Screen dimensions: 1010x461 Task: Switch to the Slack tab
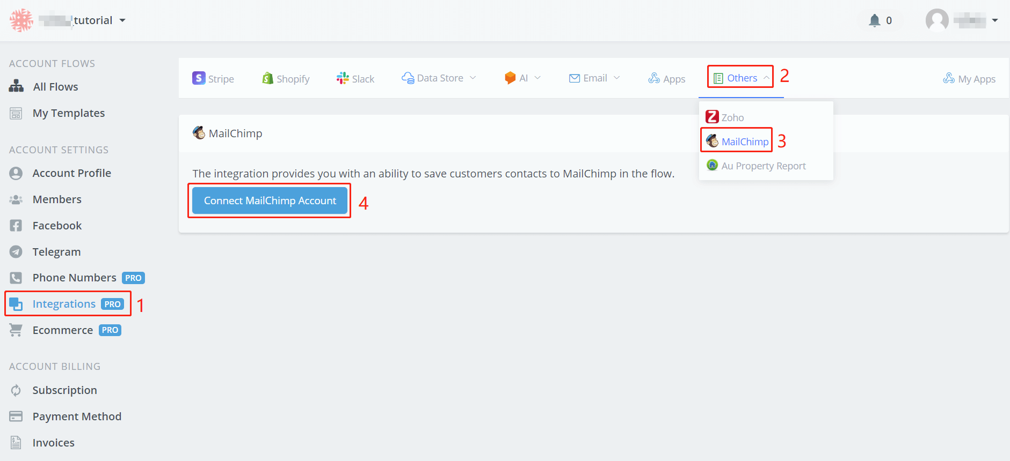pyautogui.click(x=355, y=78)
